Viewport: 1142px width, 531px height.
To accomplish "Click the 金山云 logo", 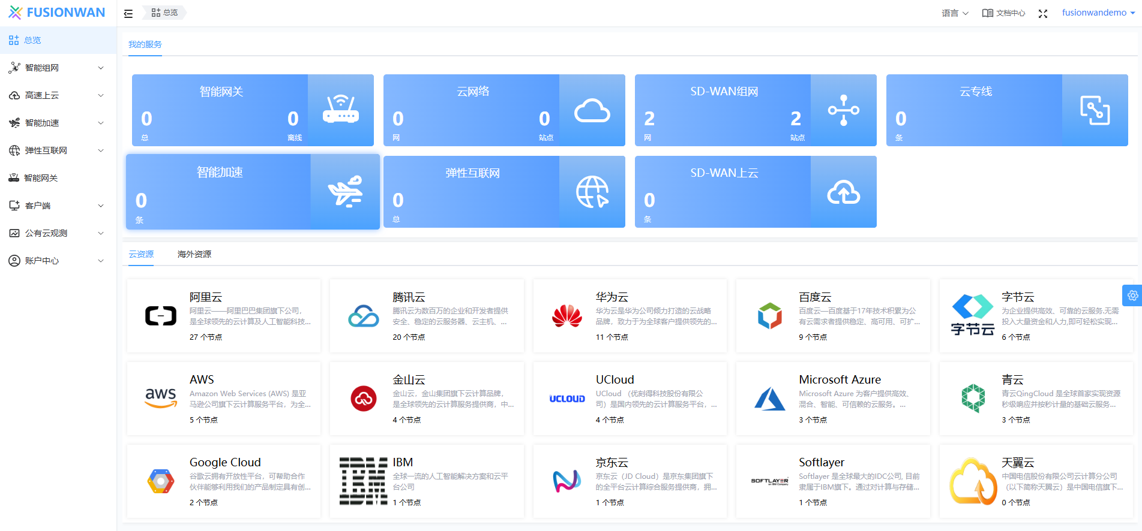I will (x=364, y=399).
